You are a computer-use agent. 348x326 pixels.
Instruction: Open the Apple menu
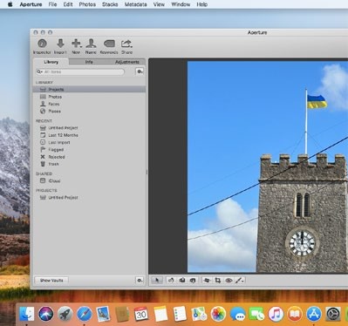click(x=10, y=4)
